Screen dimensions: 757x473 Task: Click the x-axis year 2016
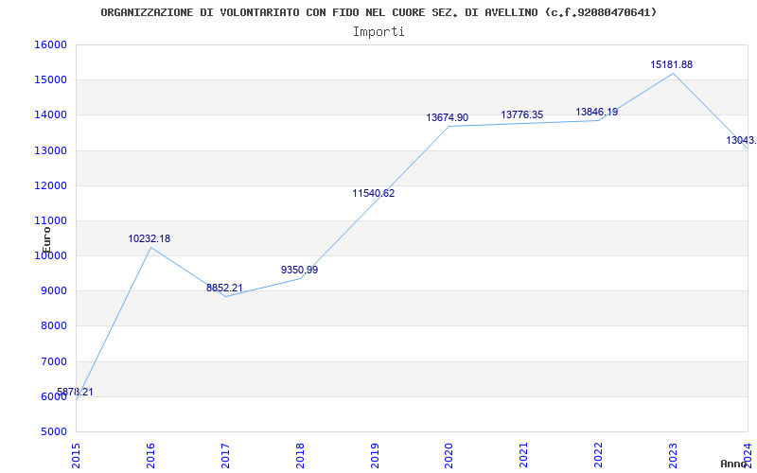tap(150, 456)
